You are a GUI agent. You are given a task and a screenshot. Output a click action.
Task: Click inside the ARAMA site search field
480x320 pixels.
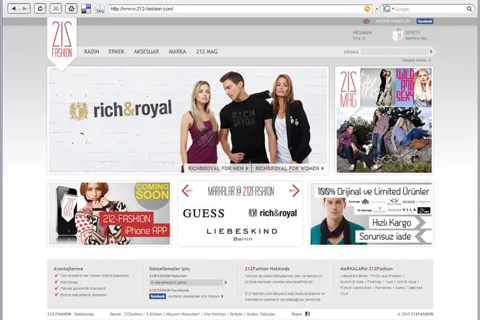(x=395, y=51)
